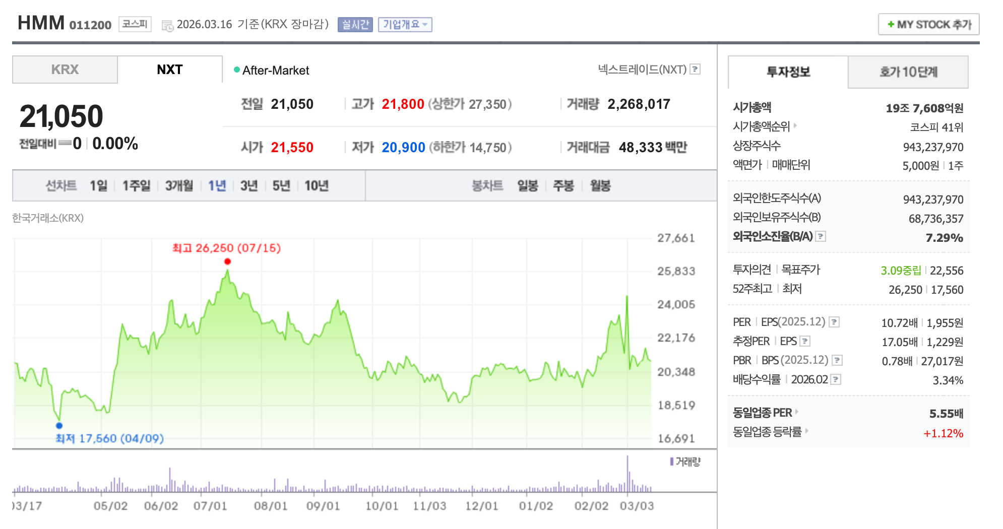Click the +1.12% sector change value
This screenshot has width=1003, height=529.
943,433
